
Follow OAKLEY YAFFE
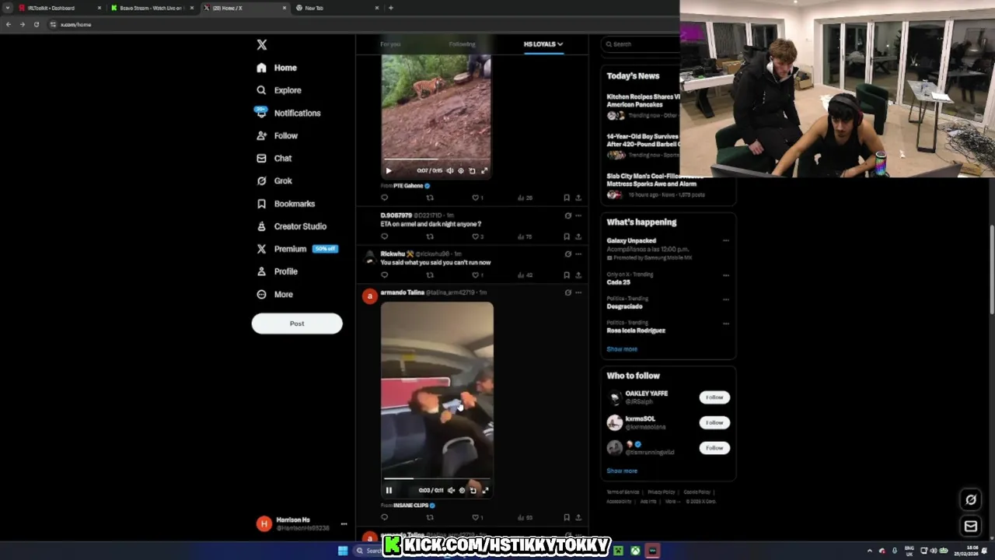click(x=714, y=397)
